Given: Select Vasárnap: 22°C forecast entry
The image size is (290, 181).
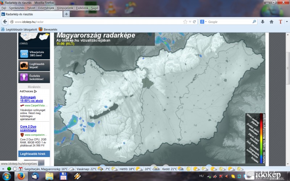Looking at the screenshot, I should click(x=90, y=169).
